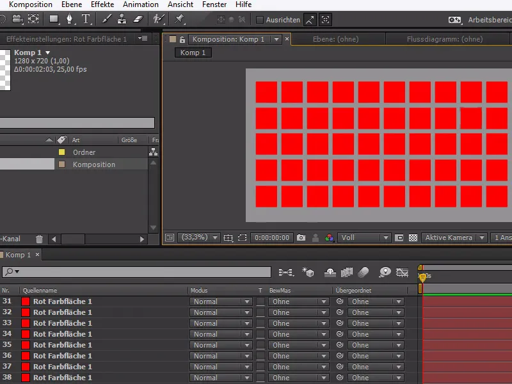
Task: Click the trash icon in project panel
Action: coord(39,239)
